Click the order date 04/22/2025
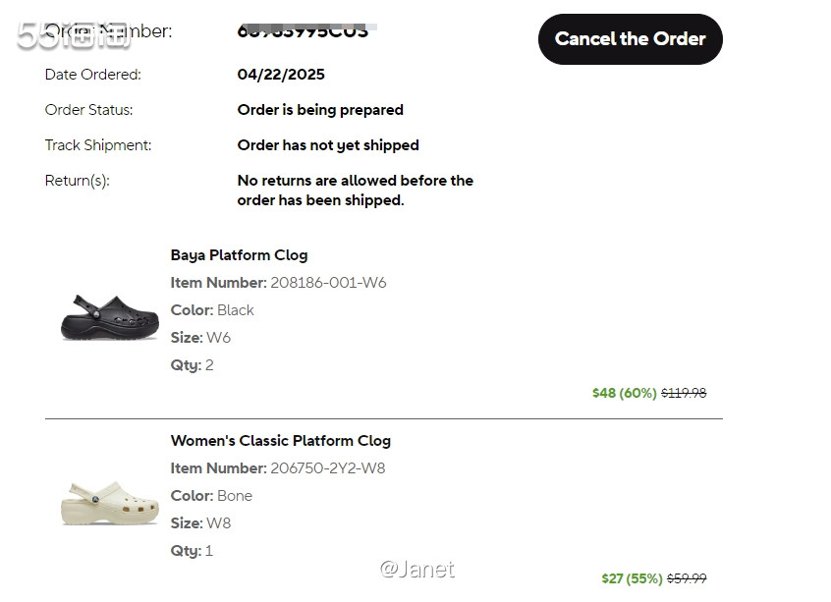The height and width of the screenshot is (602, 831). click(281, 75)
